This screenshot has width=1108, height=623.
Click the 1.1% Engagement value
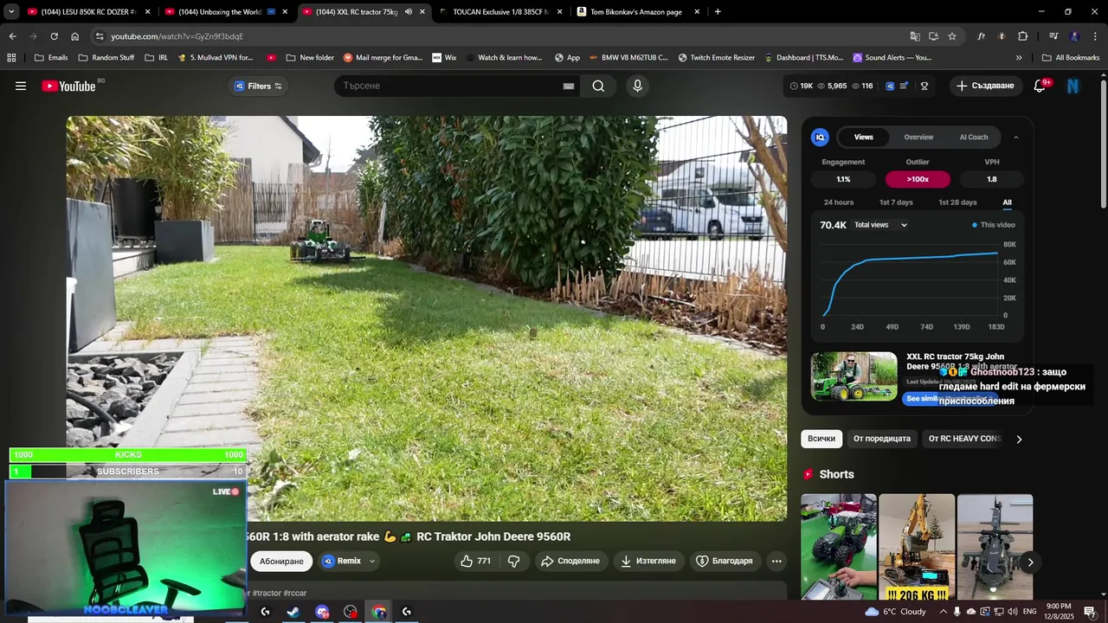coord(843,179)
